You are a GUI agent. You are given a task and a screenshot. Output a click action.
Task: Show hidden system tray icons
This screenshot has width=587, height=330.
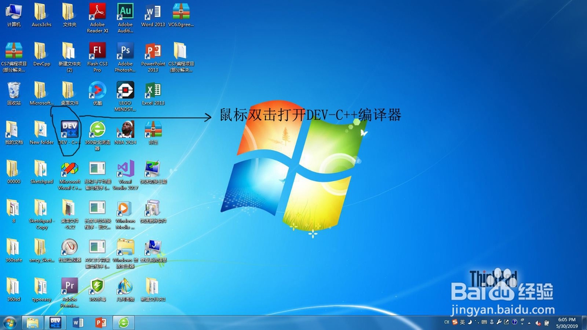[x=529, y=322]
